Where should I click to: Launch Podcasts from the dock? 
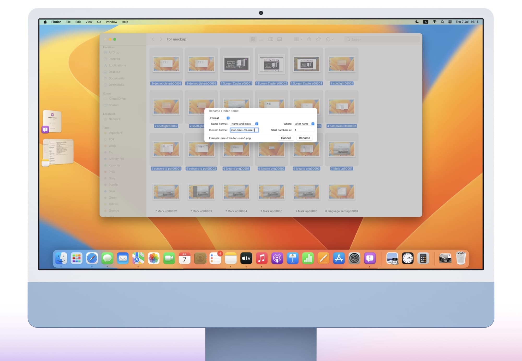pyautogui.click(x=277, y=258)
